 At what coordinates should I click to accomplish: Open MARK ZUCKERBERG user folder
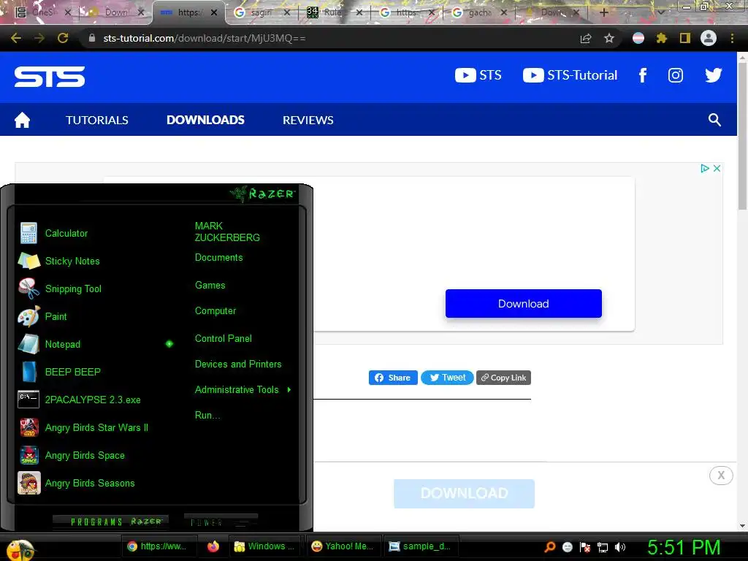click(227, 232)
